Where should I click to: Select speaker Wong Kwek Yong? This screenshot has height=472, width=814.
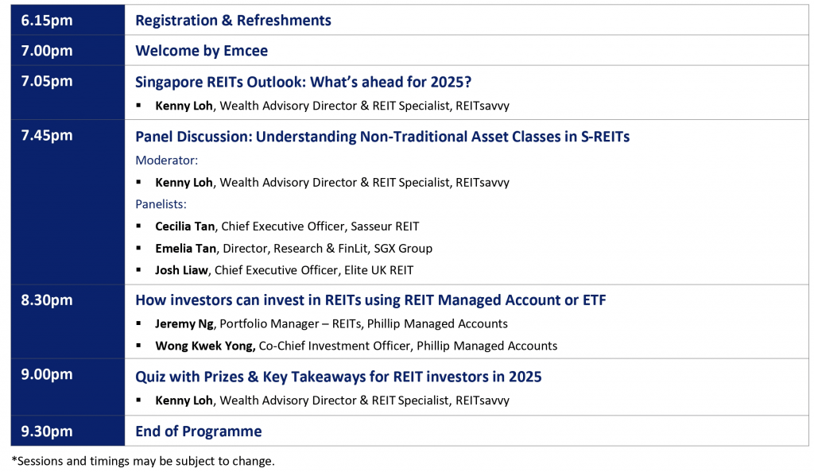tap(356, 346)
